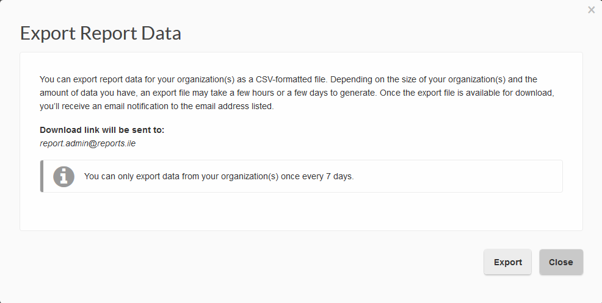Click the gray left bar of the notice box

coord(42,177)
